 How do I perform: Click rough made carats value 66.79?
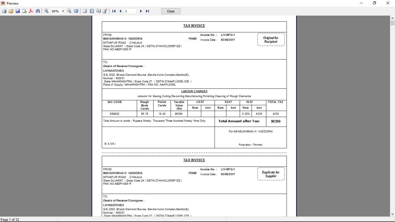145,114
